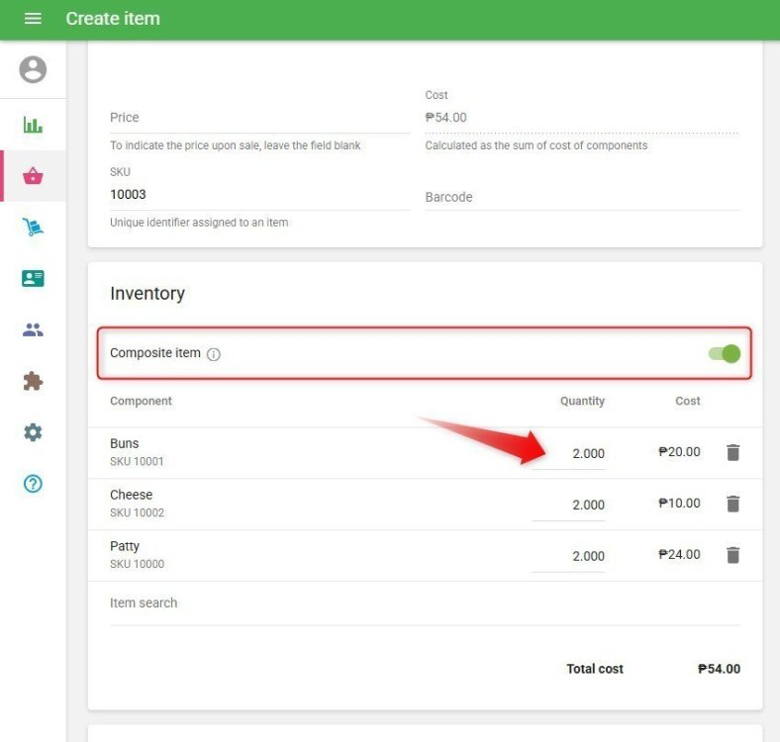Screen dimensions: 780x742
Task: Click the Buns quantity field
Action: pyautogui.click(x=569, y=453)
